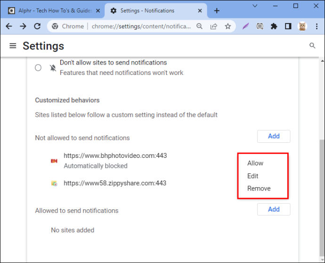Go back with the browser back arrow
Screen dimensions: 325x263
click(9, 26)
